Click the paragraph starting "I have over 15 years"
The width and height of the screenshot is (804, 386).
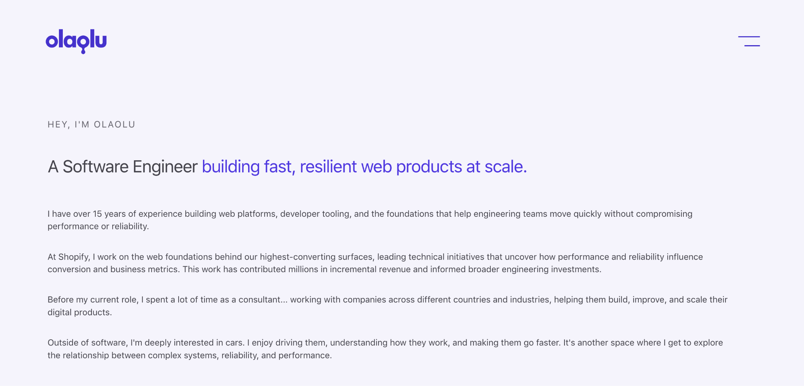point(370,220)
